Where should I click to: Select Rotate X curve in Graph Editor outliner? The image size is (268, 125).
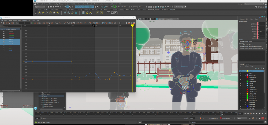coord(10,40)
